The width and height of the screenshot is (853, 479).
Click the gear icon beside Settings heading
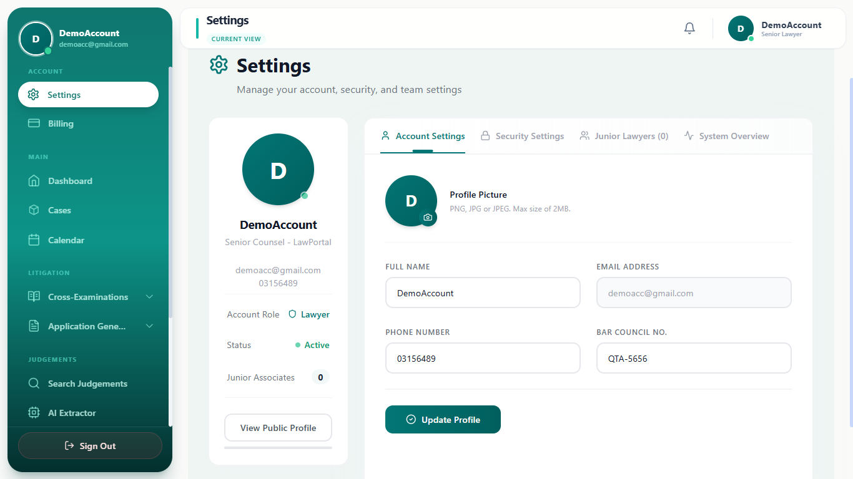click(x=219, y=64)
